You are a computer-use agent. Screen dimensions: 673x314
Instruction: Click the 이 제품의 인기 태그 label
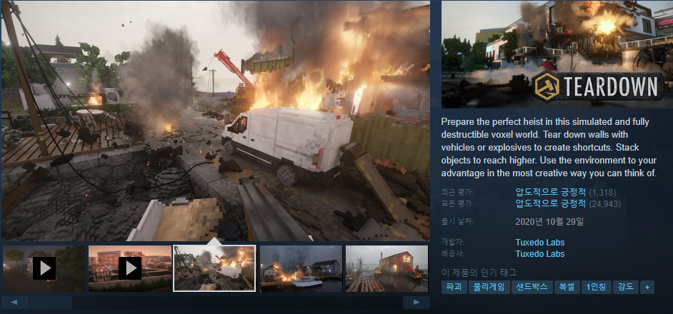click(x=480, y=273)
